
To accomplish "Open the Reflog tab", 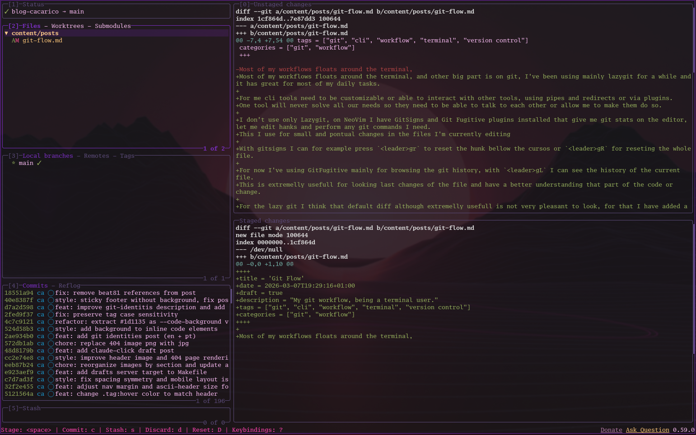I will pos(69,286).
